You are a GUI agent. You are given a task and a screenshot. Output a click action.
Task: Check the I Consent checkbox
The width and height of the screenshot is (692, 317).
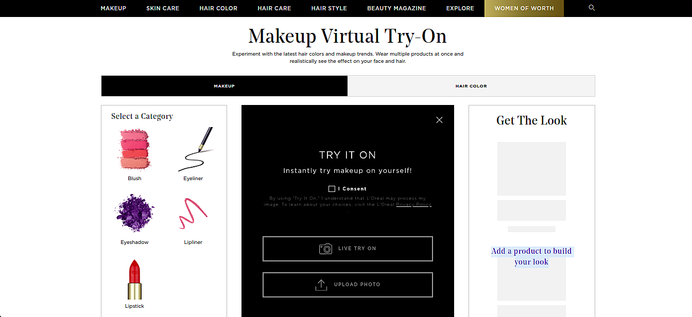332,189
